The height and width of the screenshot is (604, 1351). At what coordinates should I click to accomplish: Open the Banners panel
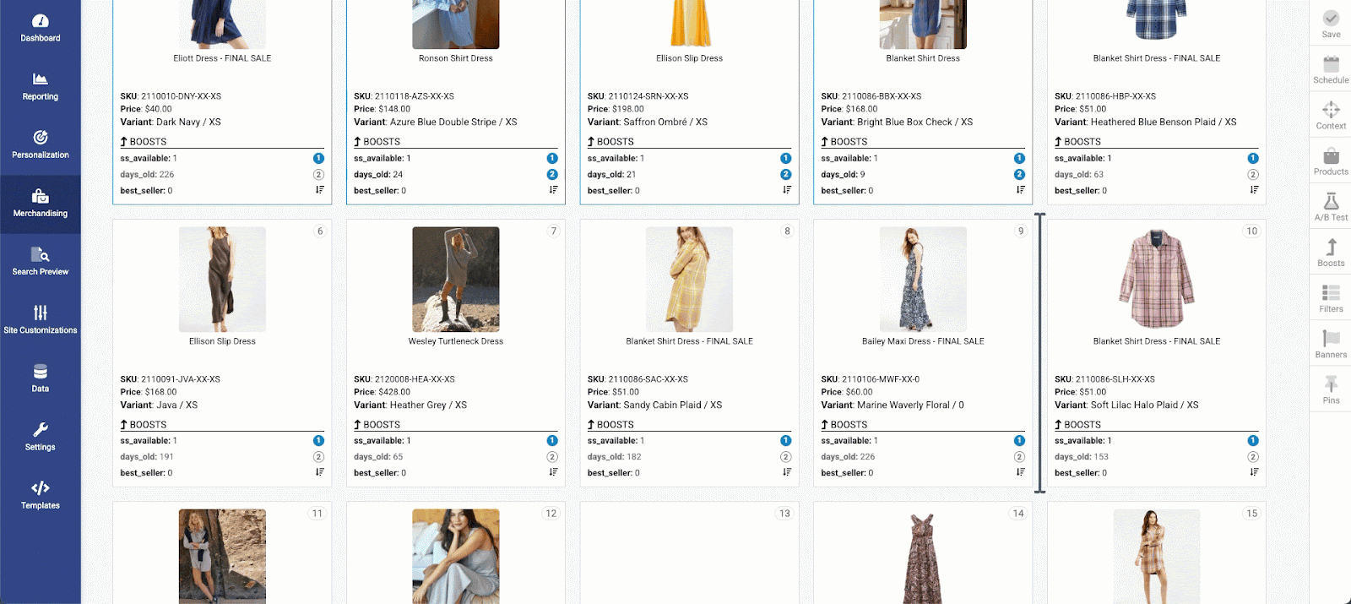(1331, 343)
